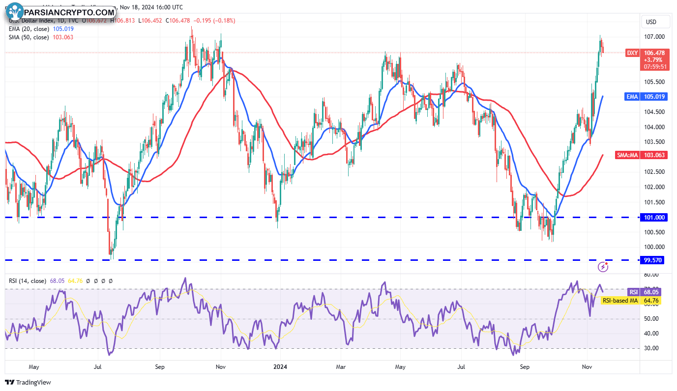The height and width of the screenshot is (391, 677).
Task: Click the 107.000 price axis label
Action: 653,37
